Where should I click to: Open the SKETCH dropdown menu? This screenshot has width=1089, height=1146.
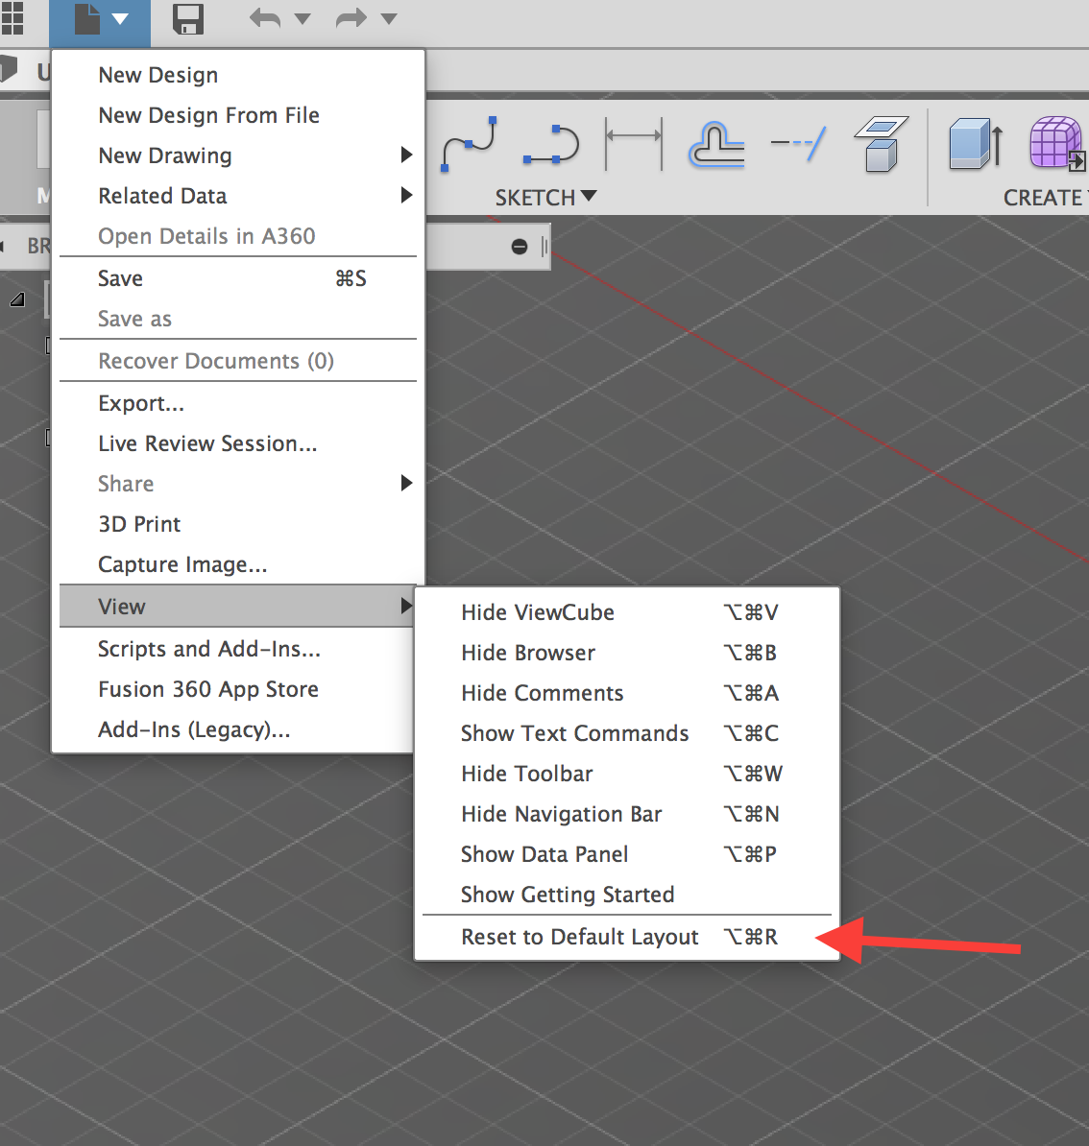pos(545,198)
